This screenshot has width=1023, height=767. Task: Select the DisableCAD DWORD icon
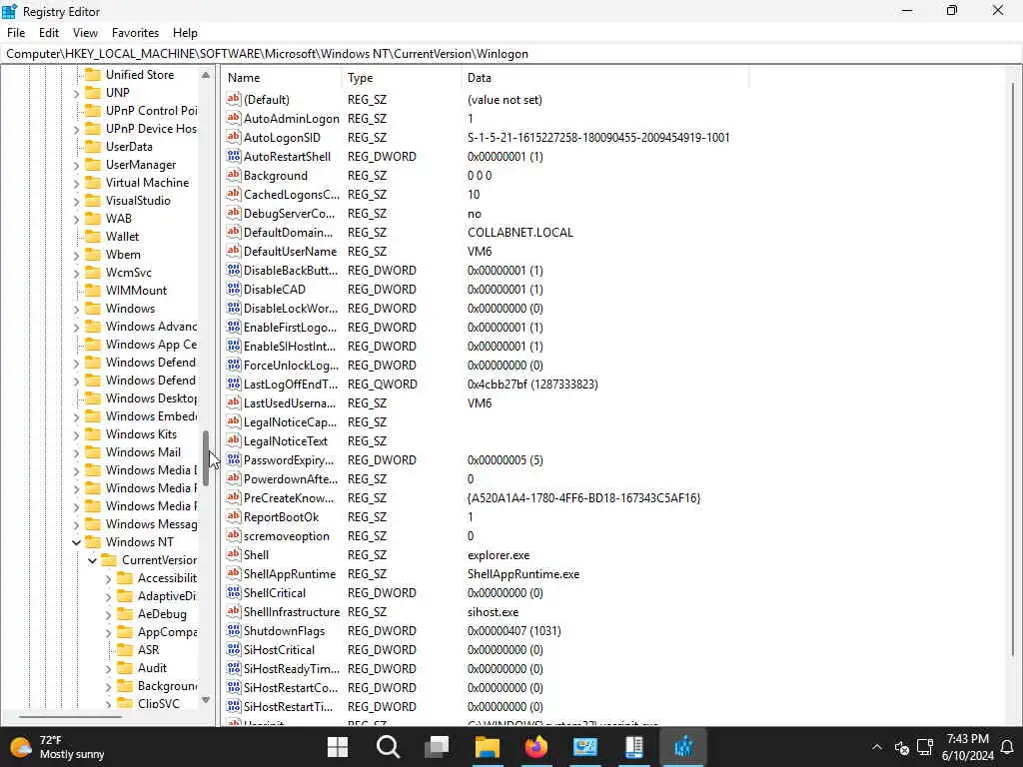[x=234, y=289]
